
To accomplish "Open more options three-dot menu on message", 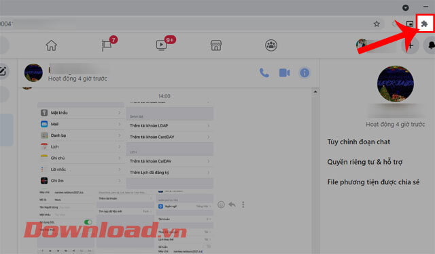I will click(243, 205).
